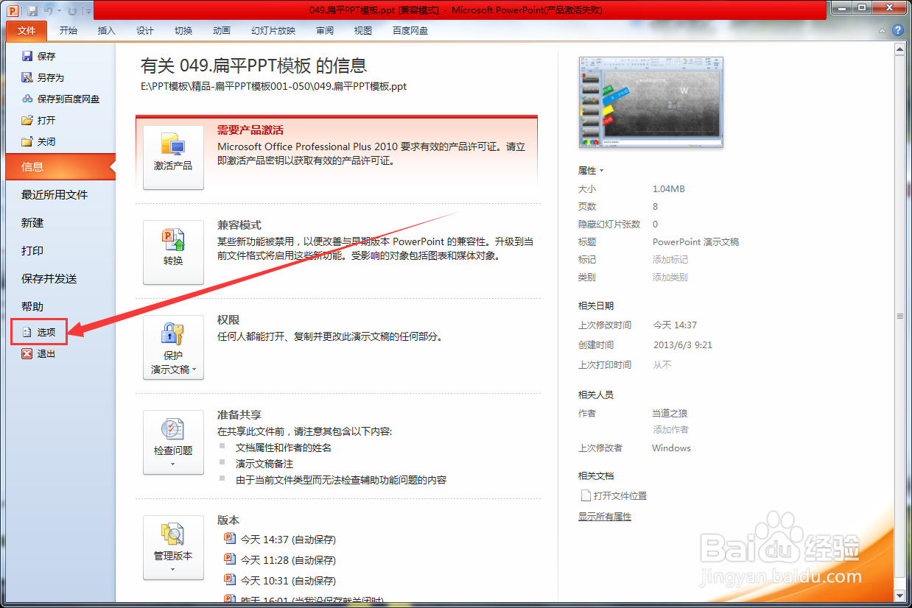Click 保存到百度网盘 in the sidebar
912x608 pixels.
click(60, 99)
